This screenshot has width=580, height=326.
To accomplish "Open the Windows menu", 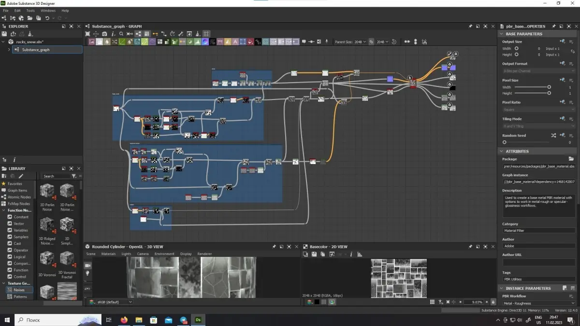I will (48, 10).
